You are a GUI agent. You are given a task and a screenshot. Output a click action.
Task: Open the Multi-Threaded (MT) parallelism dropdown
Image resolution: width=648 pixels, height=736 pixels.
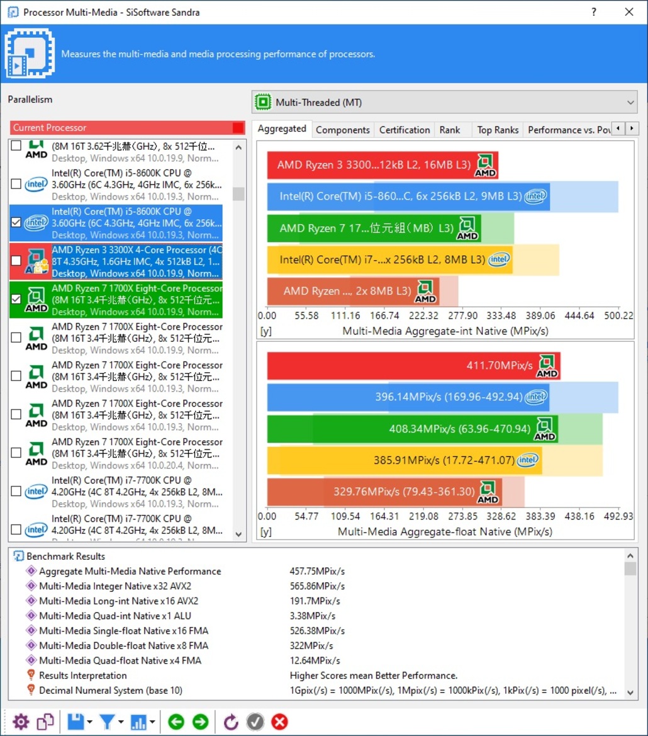(x=444, y=102)
